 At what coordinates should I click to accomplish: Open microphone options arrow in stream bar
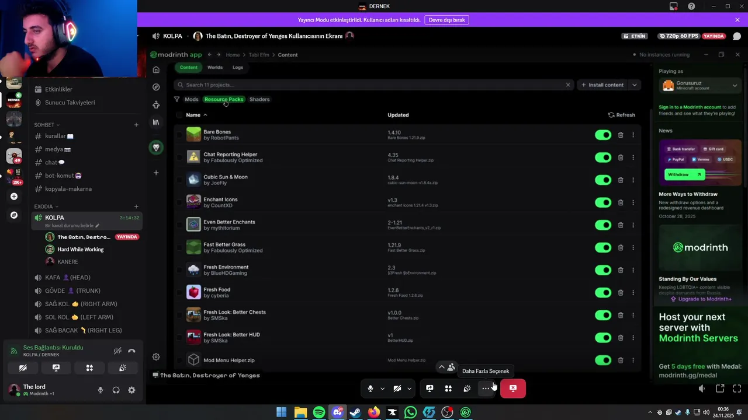point(382,388)
